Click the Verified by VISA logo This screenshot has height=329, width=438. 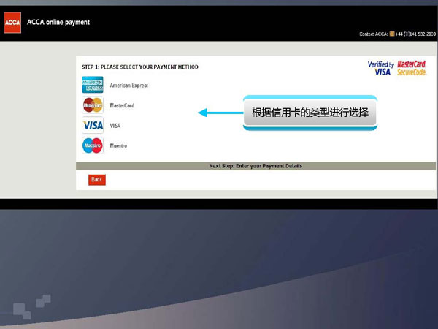click(381, 68)
